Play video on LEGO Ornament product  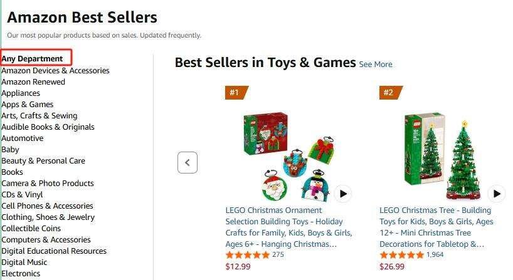[x=342, y=194]
